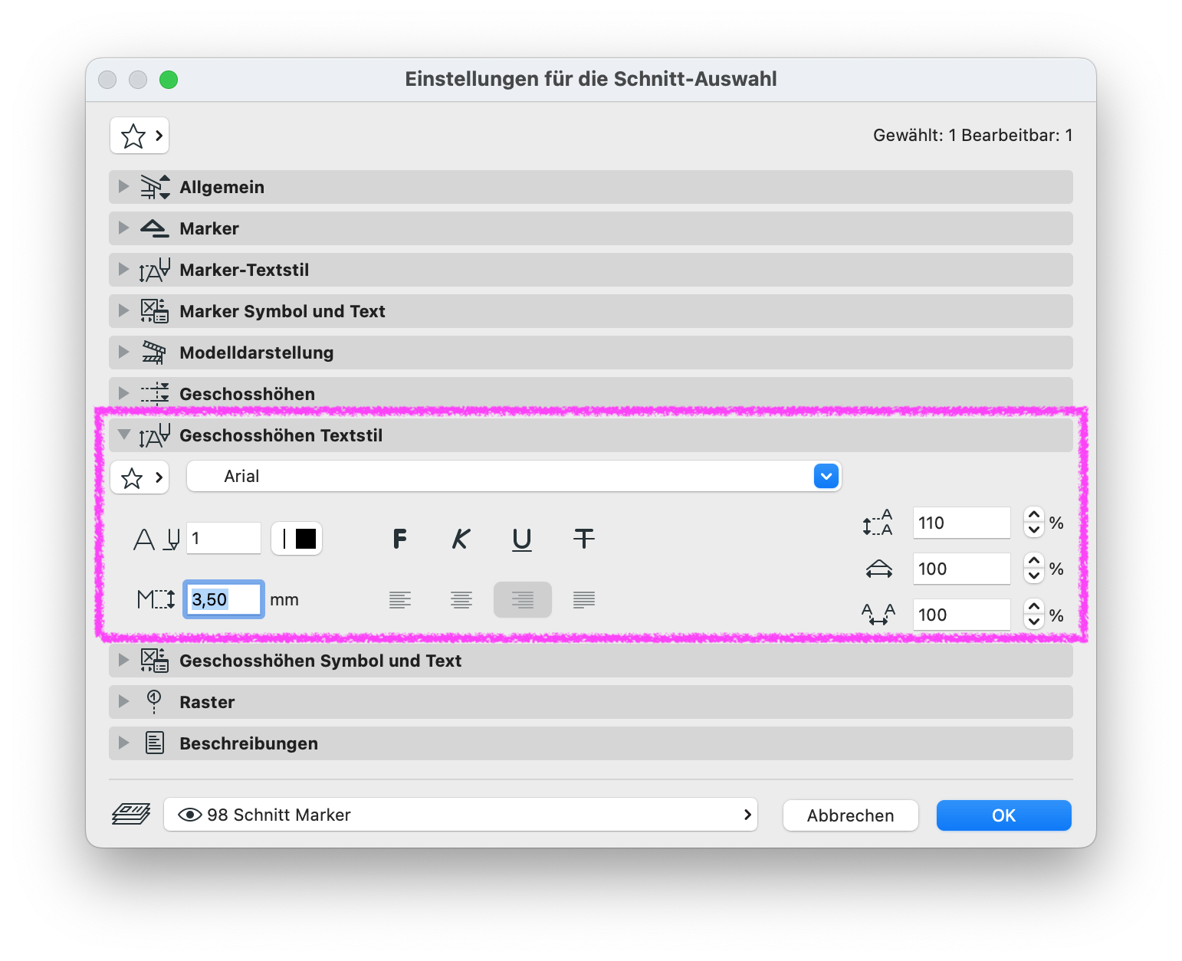Click the green zoom window button
The width and height of the screenshot is (1182, 961).
[x=169, y=80]
